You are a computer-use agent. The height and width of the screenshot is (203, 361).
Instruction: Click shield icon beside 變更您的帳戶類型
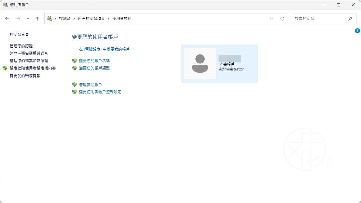pos(74,68)
